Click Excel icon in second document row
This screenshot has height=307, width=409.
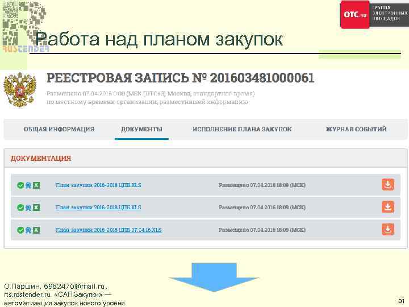(x=36, y=208)
